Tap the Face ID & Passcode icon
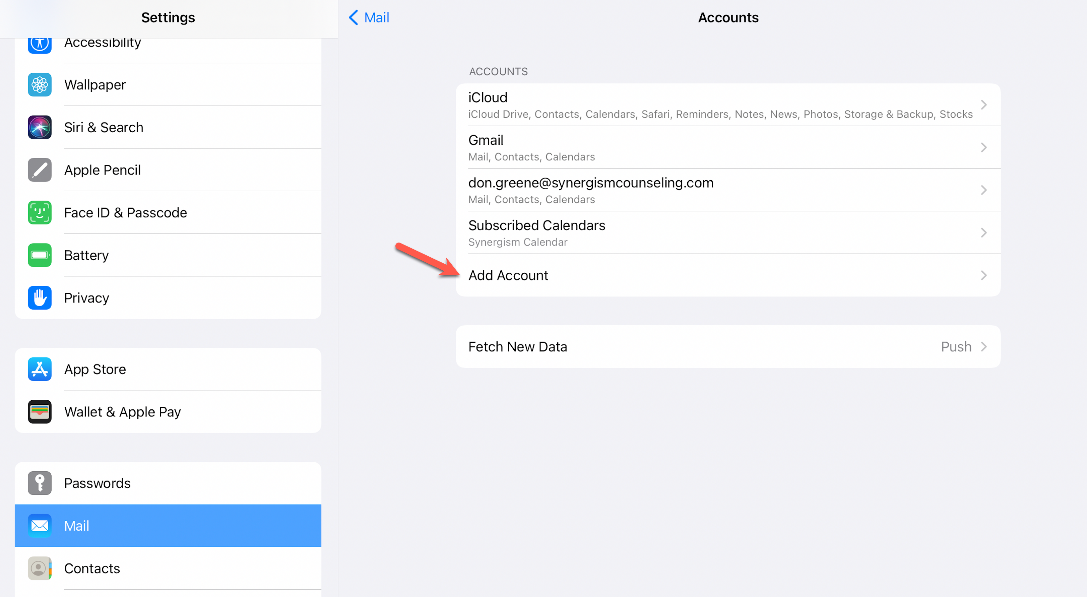 click(40, 213)
